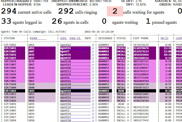Viewport: 182px width, 122px height.
Task: Click customer phone 3176538134
Action: tap(141, 45)
